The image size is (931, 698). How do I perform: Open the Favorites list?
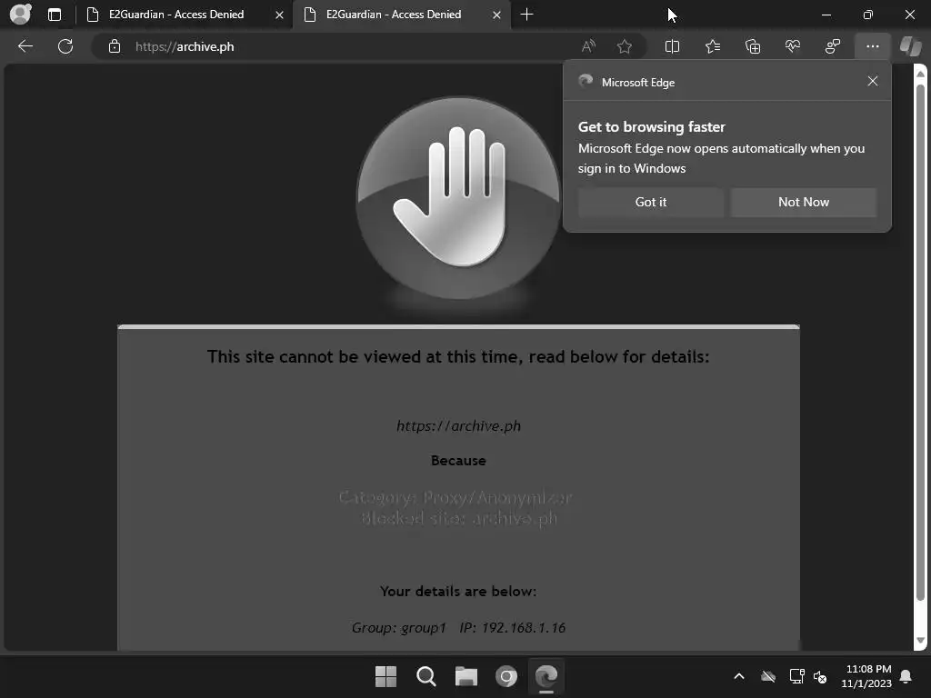(x=713, y=46)
